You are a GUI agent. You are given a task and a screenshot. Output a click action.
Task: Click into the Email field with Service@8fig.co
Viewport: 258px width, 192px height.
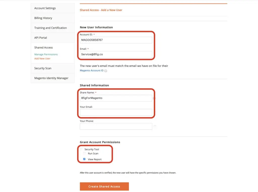(116, 54)
